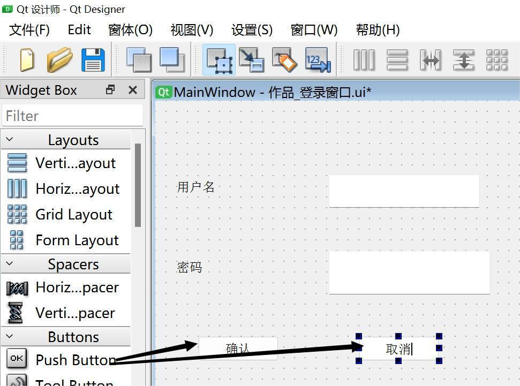Screen dimensions: 520x386
Task: Open the 窗口(W) menu
Action: (314, 30)
